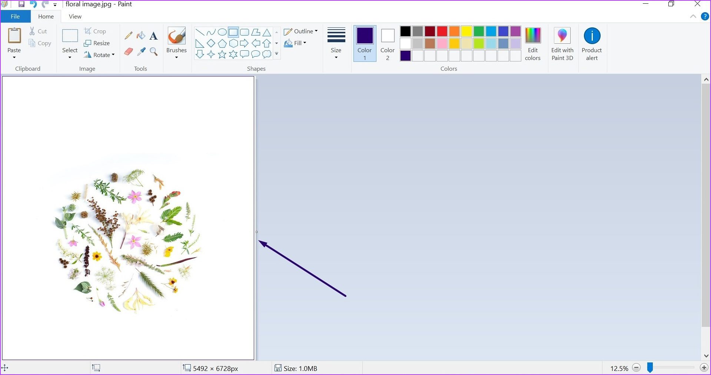Viewport: 711px width, 375px height.
Task: Activate Color 2 swatch slot
Action: click(x=387, y=43)
